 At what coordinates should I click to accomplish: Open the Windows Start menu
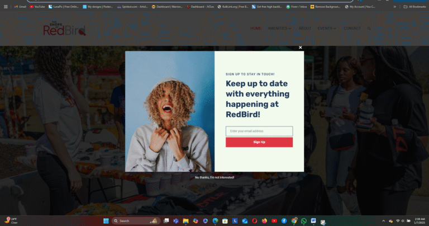coord(106,221)
